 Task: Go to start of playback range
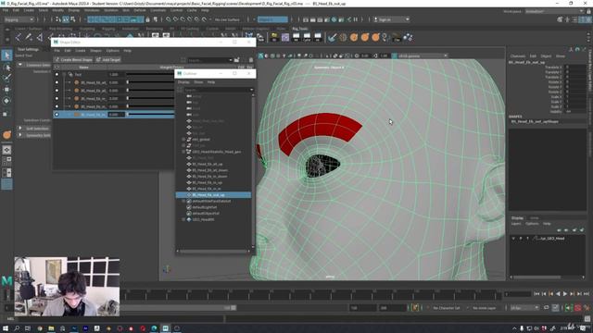pos(536,294)
